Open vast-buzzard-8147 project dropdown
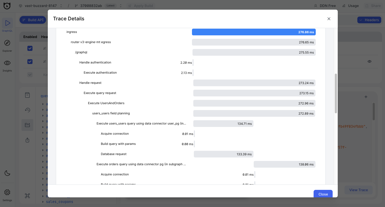 tap(41, 6)
